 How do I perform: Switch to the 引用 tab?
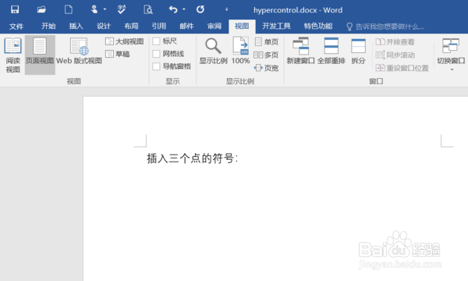tap(159, 26)
